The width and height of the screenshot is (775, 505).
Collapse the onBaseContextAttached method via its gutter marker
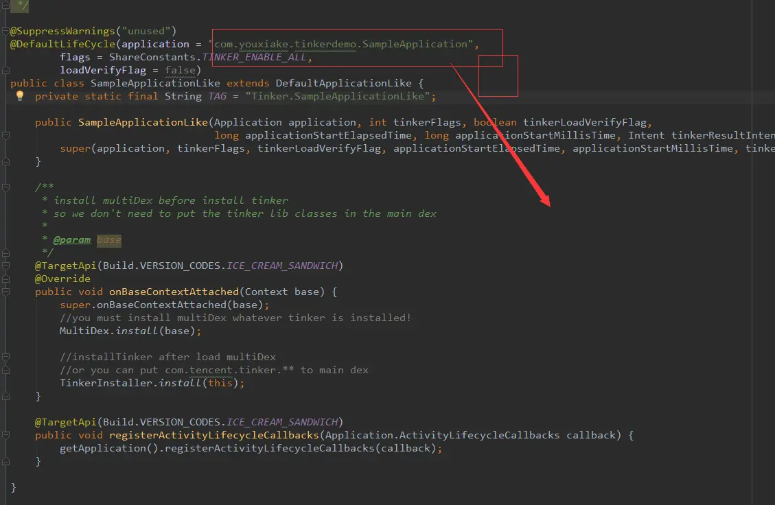[6, 292]
